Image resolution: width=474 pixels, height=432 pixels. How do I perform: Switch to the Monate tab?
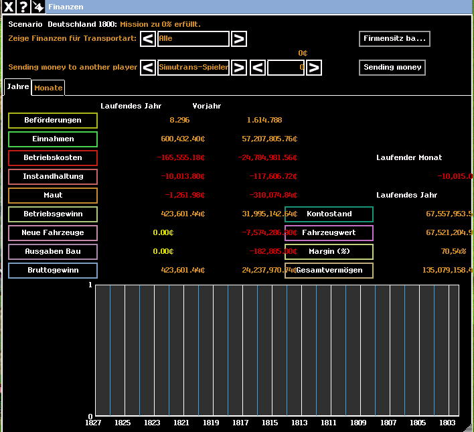tap(48, 88)
